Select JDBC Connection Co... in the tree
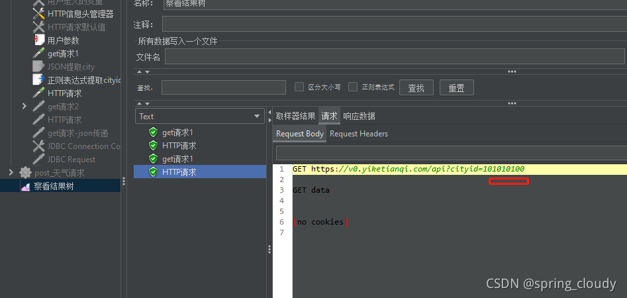 click(84, 146)
